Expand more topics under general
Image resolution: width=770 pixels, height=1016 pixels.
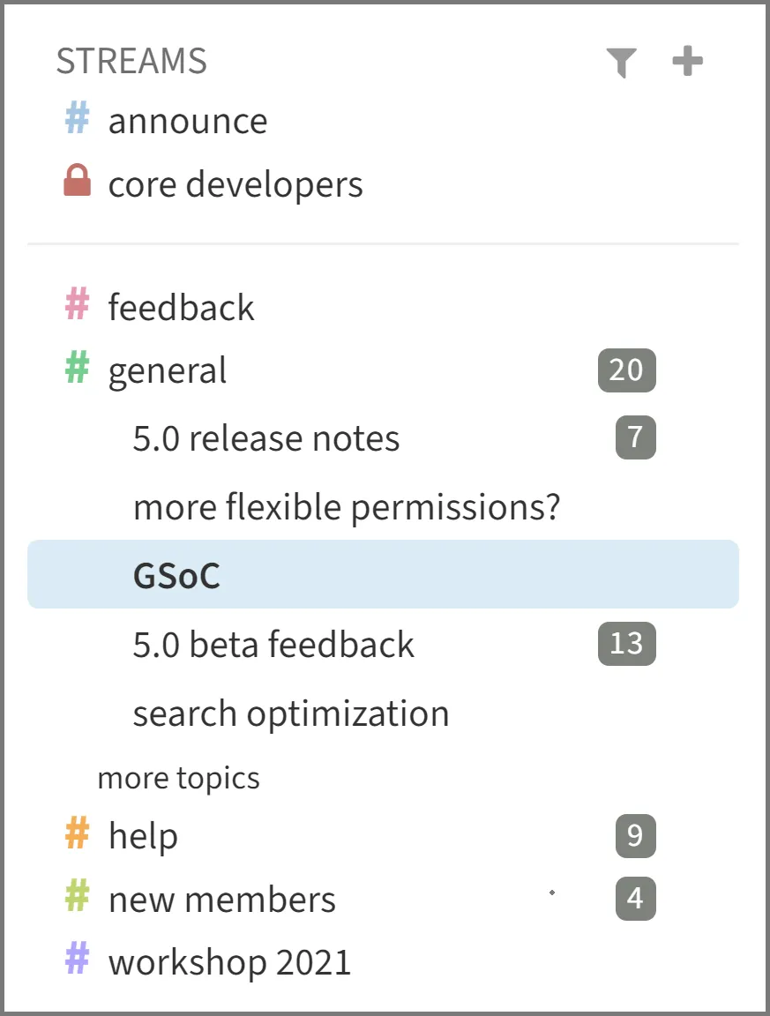(x=178, y=778)
